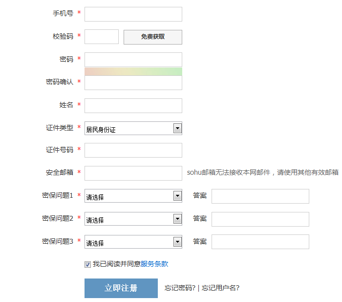This screenshot has width=342, height=302.
Task: Click the 答案 field for 密保问题1
Action: pos(260,196)
